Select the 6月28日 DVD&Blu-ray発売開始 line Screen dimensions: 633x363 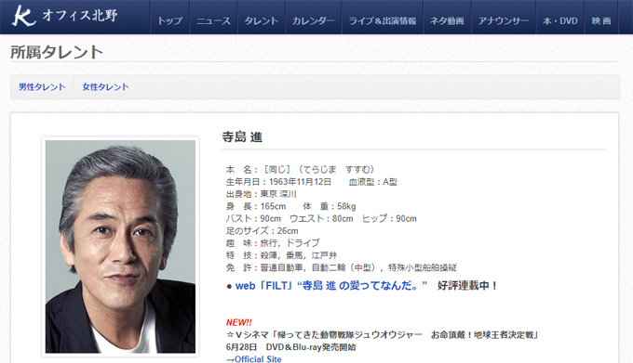[x=291, y=347]
